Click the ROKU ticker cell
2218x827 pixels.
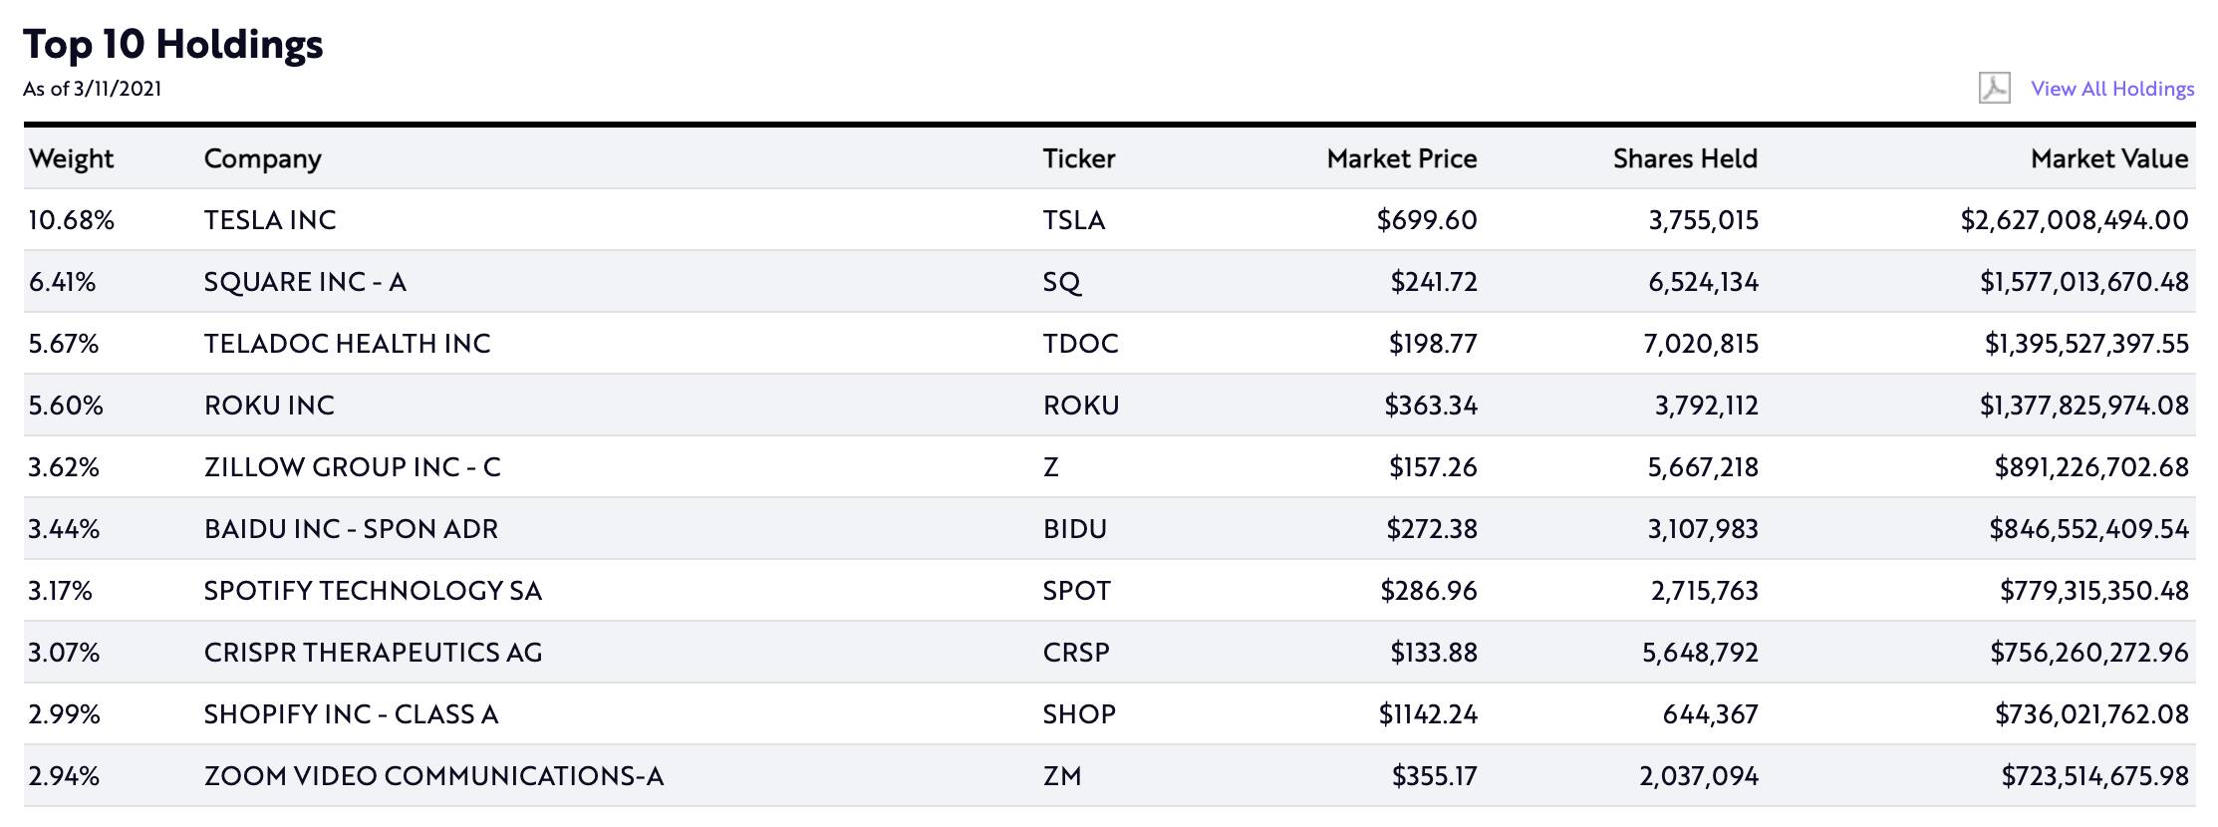click(1081, 406)
